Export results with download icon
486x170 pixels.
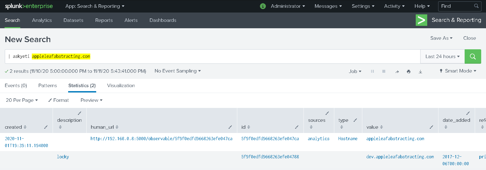pos(420,71)
